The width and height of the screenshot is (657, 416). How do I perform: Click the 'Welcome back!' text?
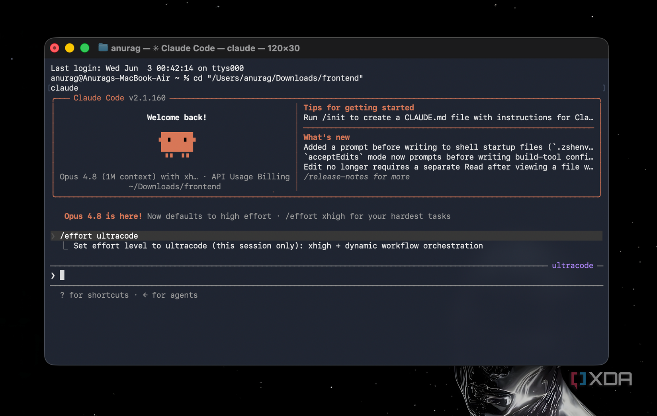(176, 118)
